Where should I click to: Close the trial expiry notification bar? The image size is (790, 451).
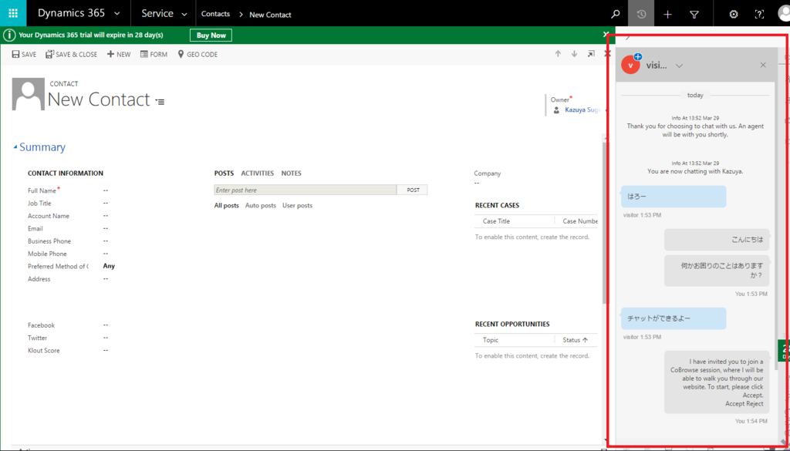point(606,34)
